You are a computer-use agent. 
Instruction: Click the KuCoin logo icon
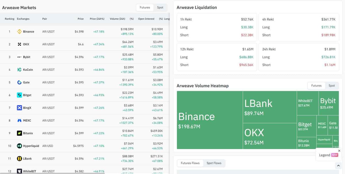(x=20, y=70)
